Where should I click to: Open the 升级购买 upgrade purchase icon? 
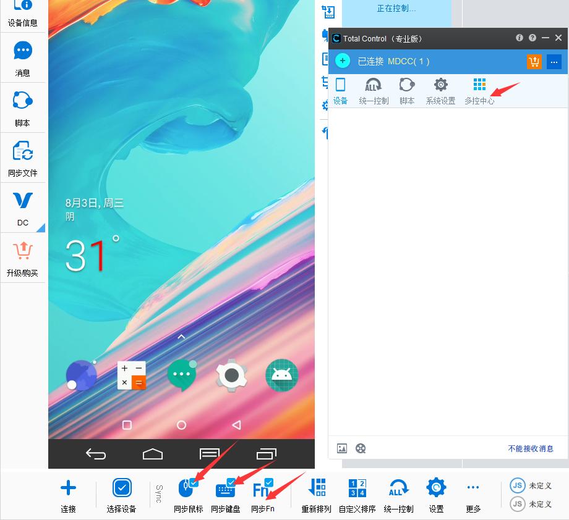[22, 258]
